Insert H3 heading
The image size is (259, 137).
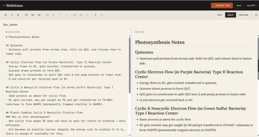39,15
